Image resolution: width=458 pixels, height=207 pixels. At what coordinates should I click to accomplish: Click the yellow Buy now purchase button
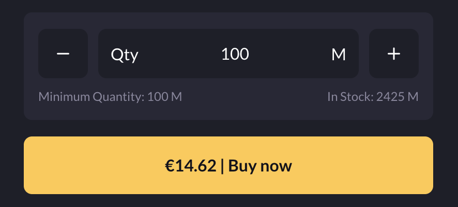228,165
